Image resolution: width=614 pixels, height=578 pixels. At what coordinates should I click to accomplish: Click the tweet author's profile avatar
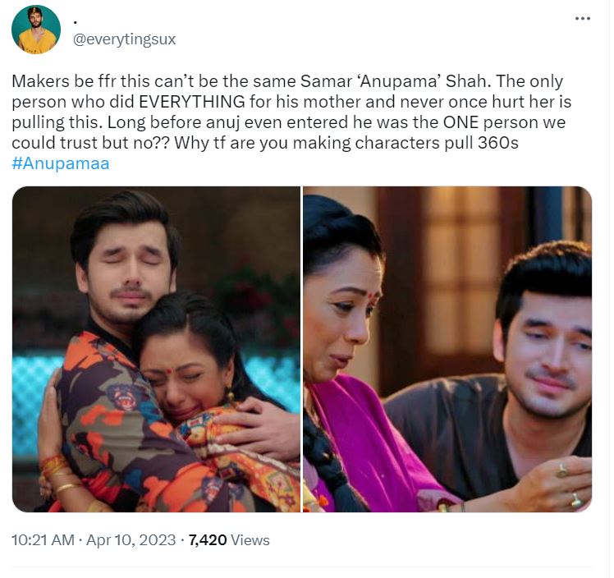[36, 30]
